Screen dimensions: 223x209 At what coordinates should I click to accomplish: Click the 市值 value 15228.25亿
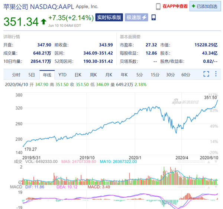206,45
